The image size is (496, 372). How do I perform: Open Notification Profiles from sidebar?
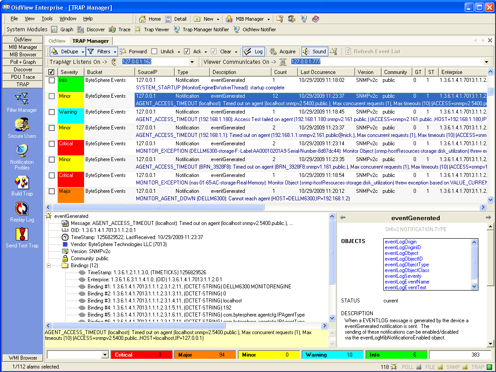click(x=22, y=152)
